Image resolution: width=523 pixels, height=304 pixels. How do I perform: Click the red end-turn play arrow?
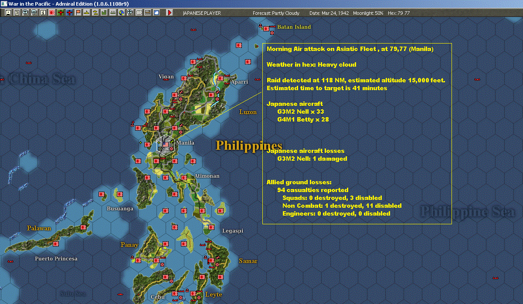click(170, 13)
